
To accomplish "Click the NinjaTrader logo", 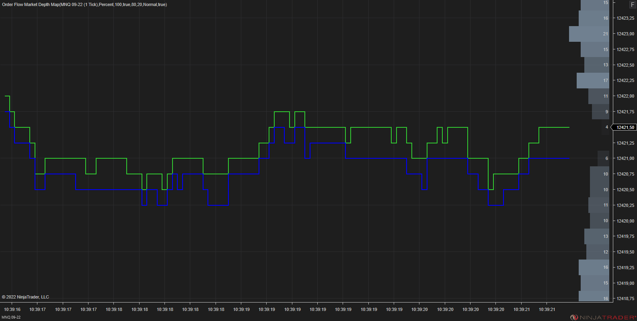I will tap(603, 317).
